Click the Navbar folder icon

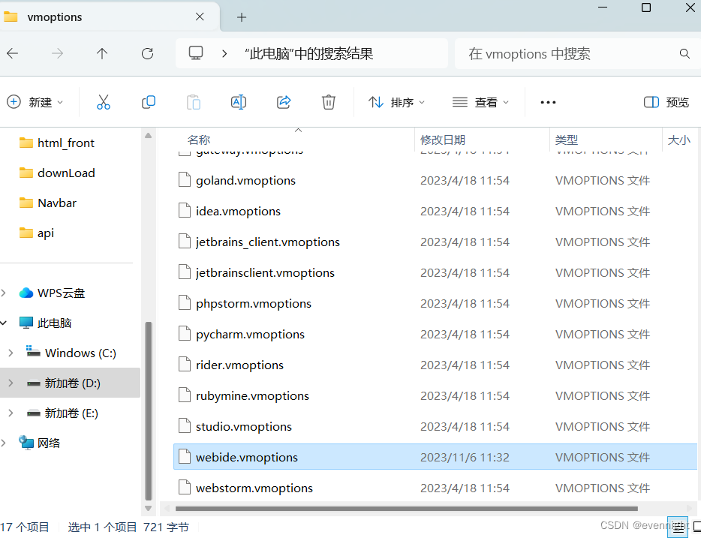(x=26, y=203)
